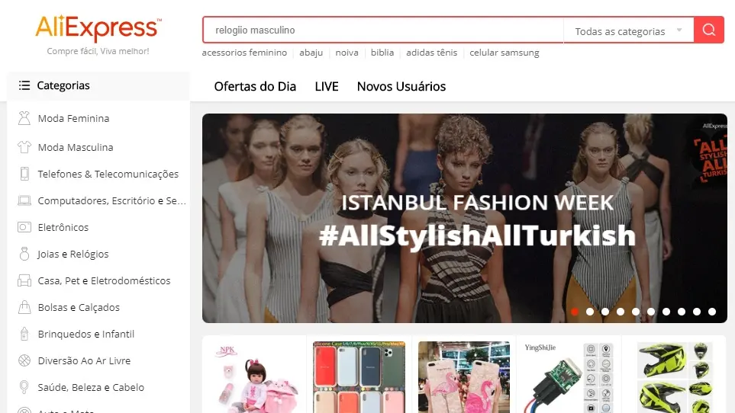This screenshot has width=735, height=413.
Task: Click the Eletrônicos camera icon
Action: (x=24, y=227)
